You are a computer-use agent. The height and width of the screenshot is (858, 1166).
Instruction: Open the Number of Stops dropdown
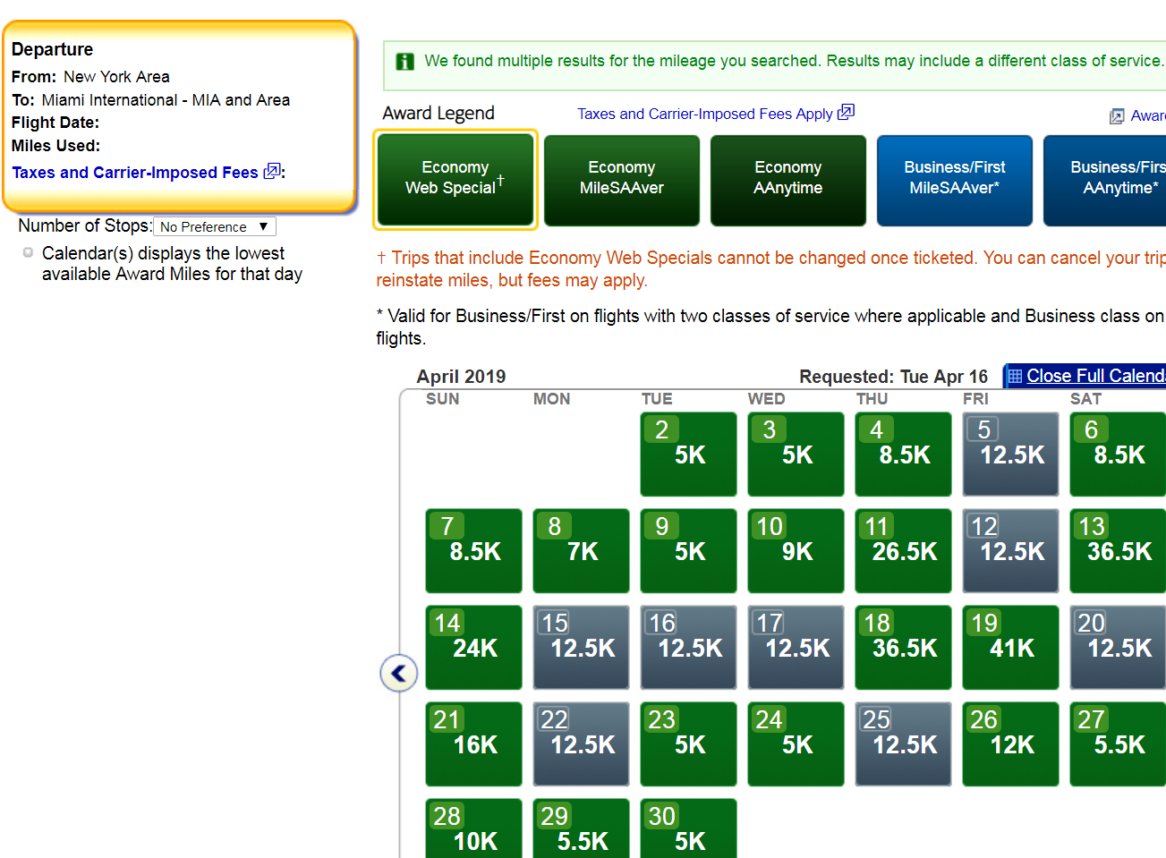click(x=215, y=226)
